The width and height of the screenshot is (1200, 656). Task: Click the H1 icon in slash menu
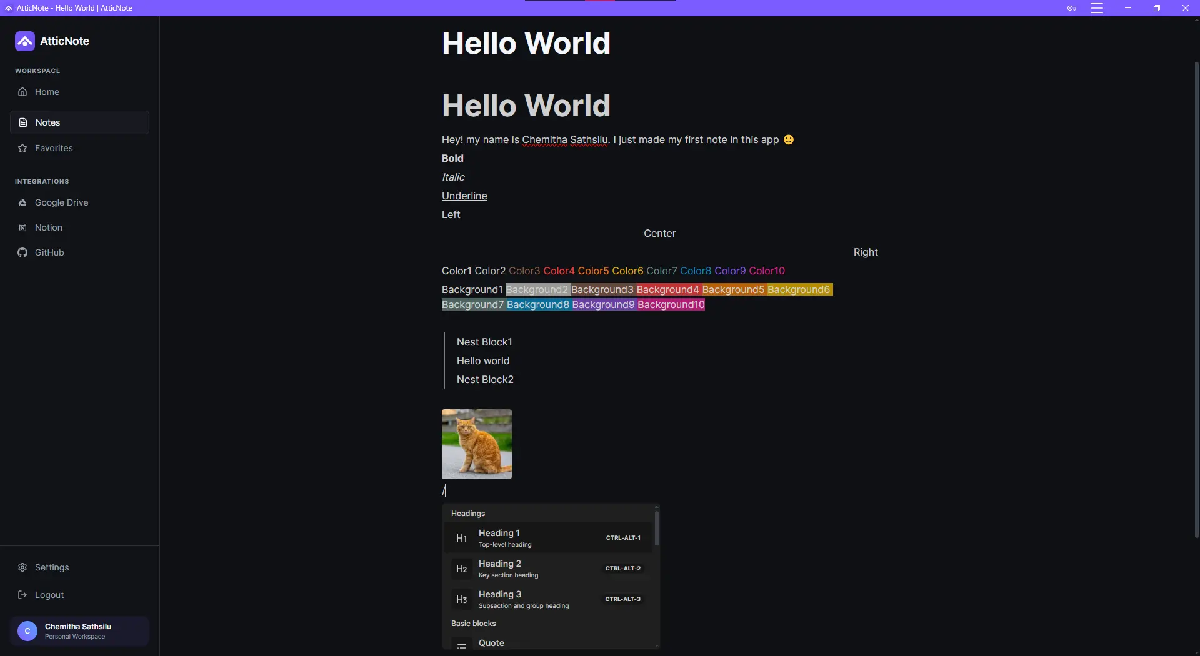[x=462, y=538]
